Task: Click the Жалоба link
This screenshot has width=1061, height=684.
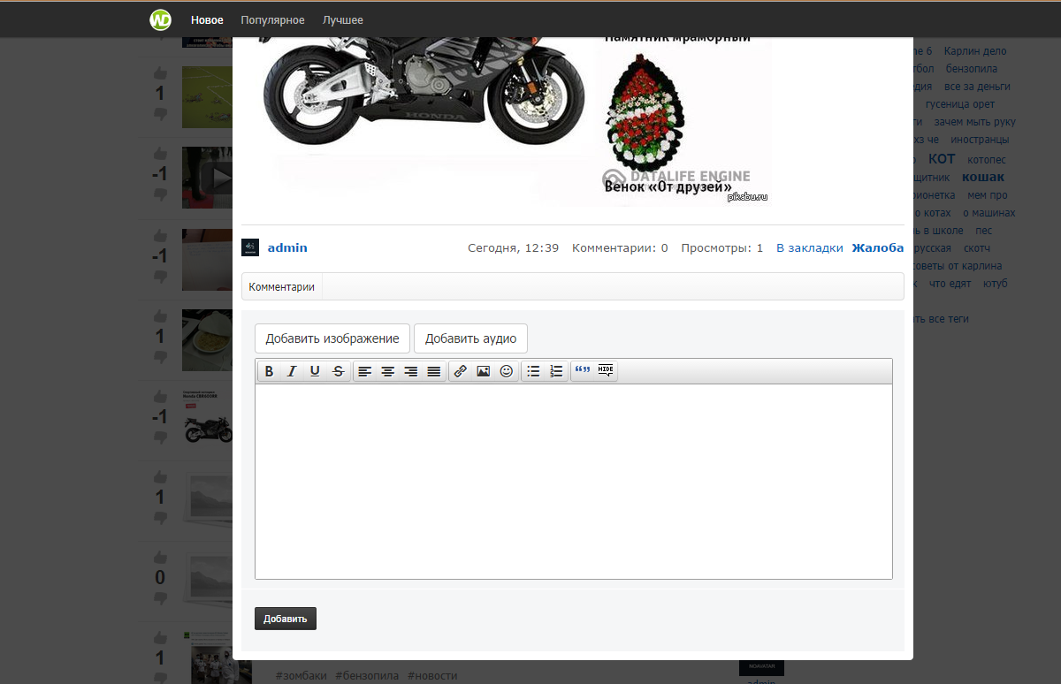Action: coord(878,247)
